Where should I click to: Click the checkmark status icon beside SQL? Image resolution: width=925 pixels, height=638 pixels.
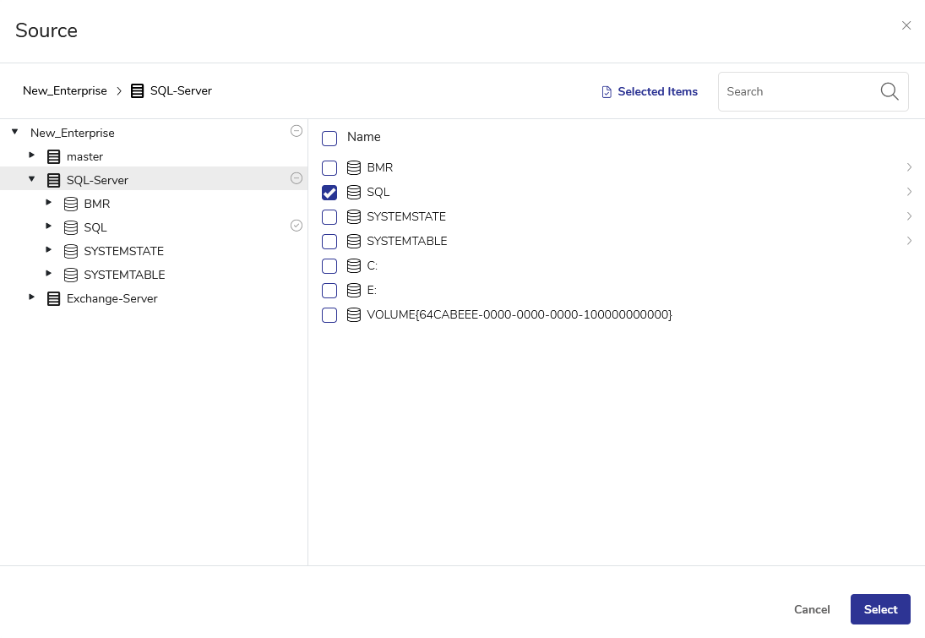click(297, 226)
